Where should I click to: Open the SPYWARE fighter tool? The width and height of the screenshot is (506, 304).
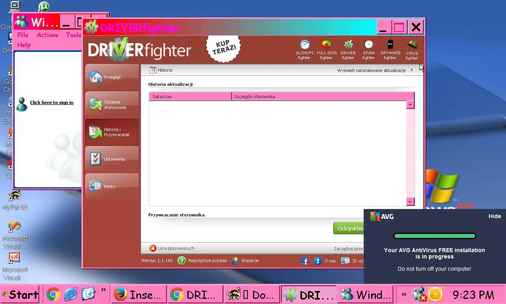tap(390, 49)
